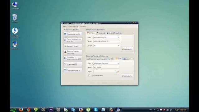Open the disc player taskbar icon
199x112 pixels.
click(81, 110)
